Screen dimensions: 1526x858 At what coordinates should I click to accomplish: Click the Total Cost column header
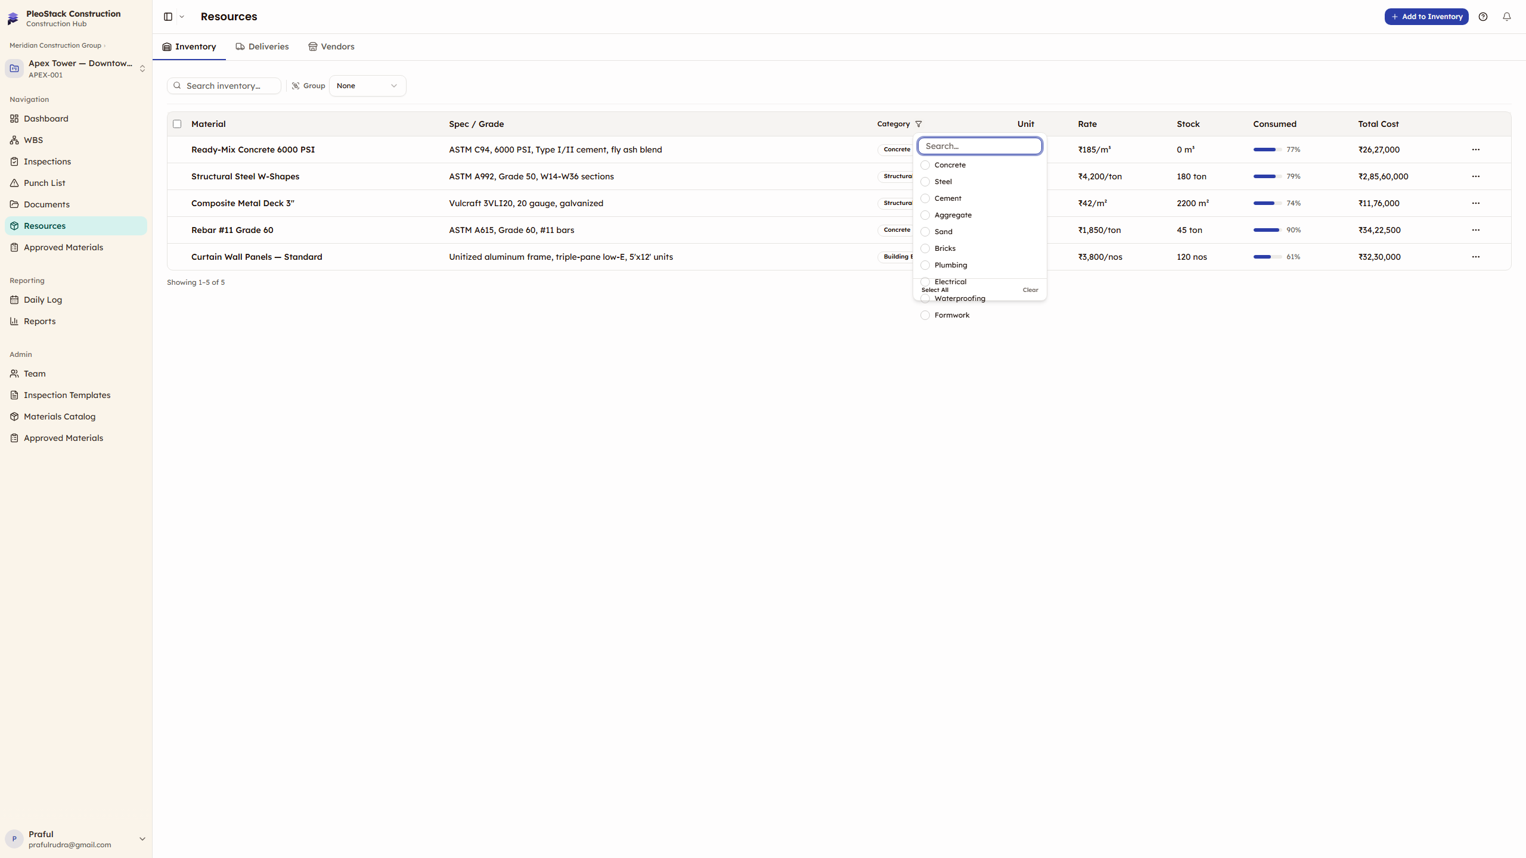pos(1378,124)
